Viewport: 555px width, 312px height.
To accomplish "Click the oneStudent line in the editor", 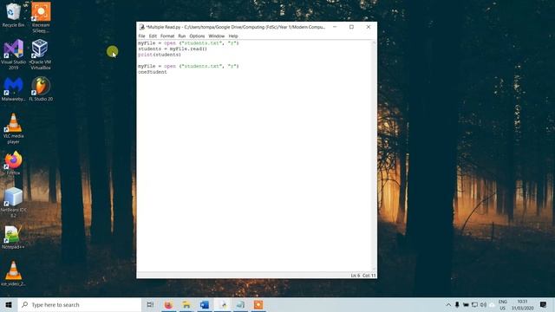I will pyautogui.click(x=153, y=72).
